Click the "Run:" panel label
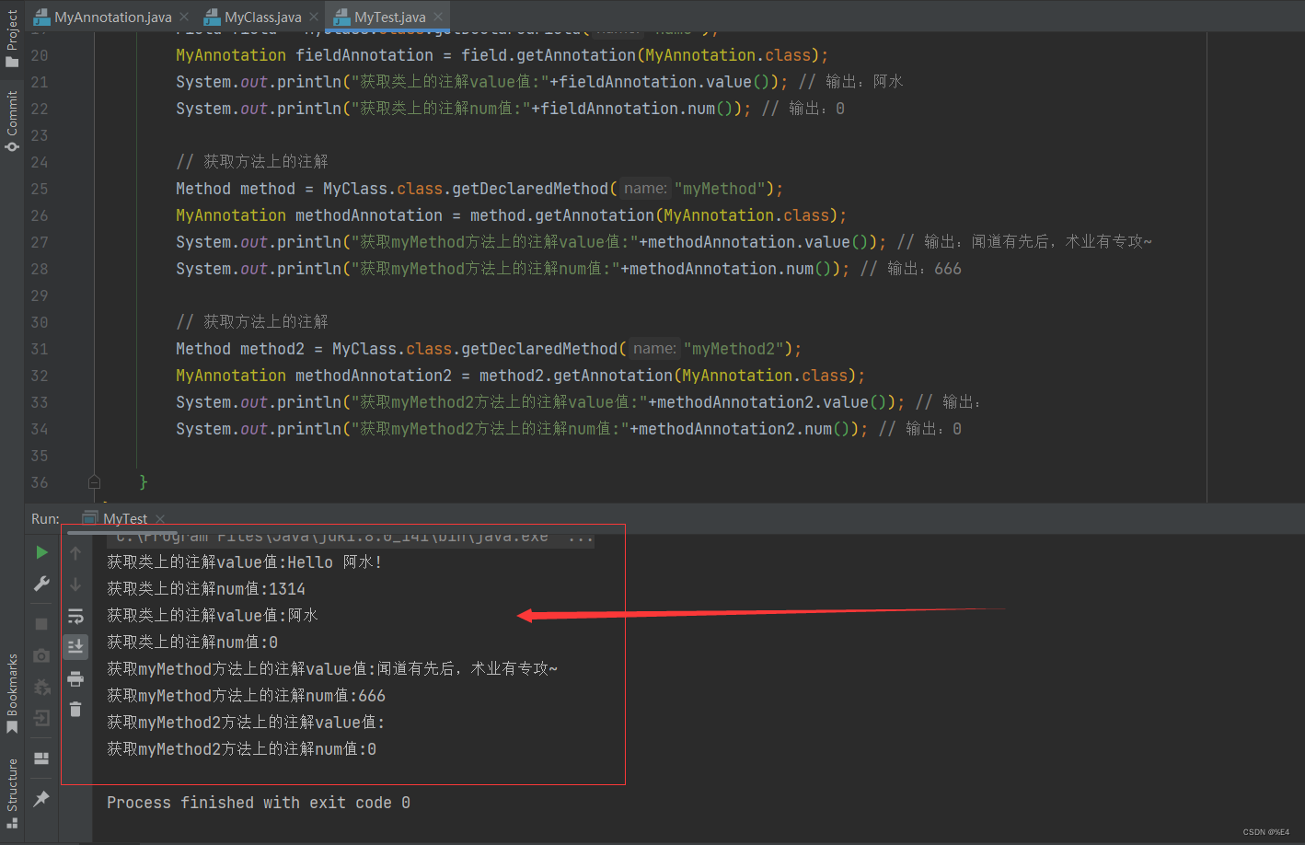Viewport: 1305px width, 845px height. click(45, 518)
